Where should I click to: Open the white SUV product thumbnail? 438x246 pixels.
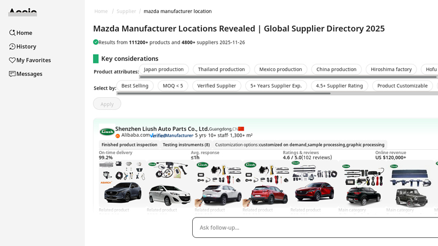coord(218,184)
